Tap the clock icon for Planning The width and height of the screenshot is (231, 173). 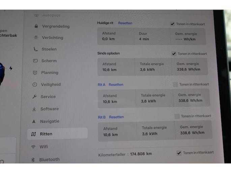[35, 73]
